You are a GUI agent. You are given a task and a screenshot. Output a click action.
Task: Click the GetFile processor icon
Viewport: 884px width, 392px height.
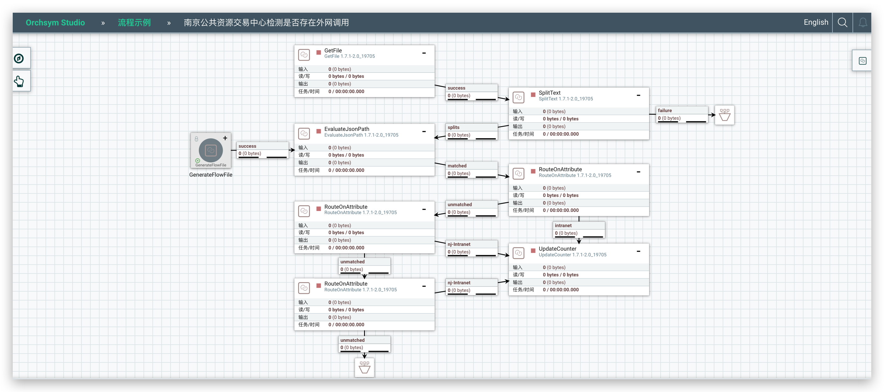[304, 55]
